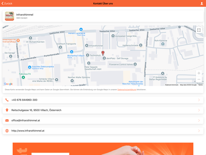Click the orange promotional banner image
The height and width of the screenshot is (155, 206).
pos(103,149)
